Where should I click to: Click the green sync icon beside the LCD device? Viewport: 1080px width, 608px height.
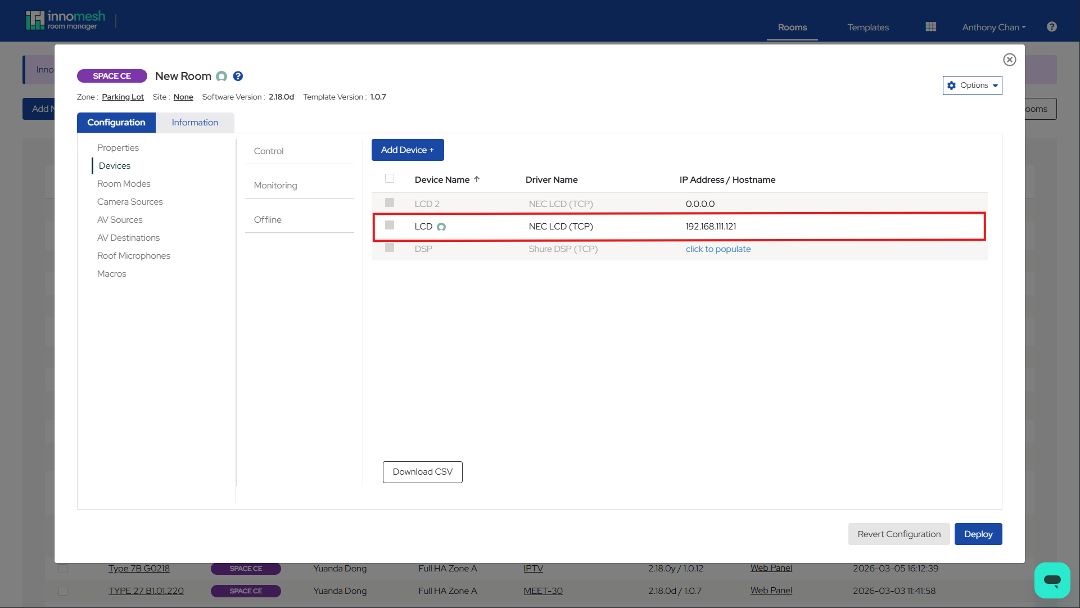tap(442, 227)
